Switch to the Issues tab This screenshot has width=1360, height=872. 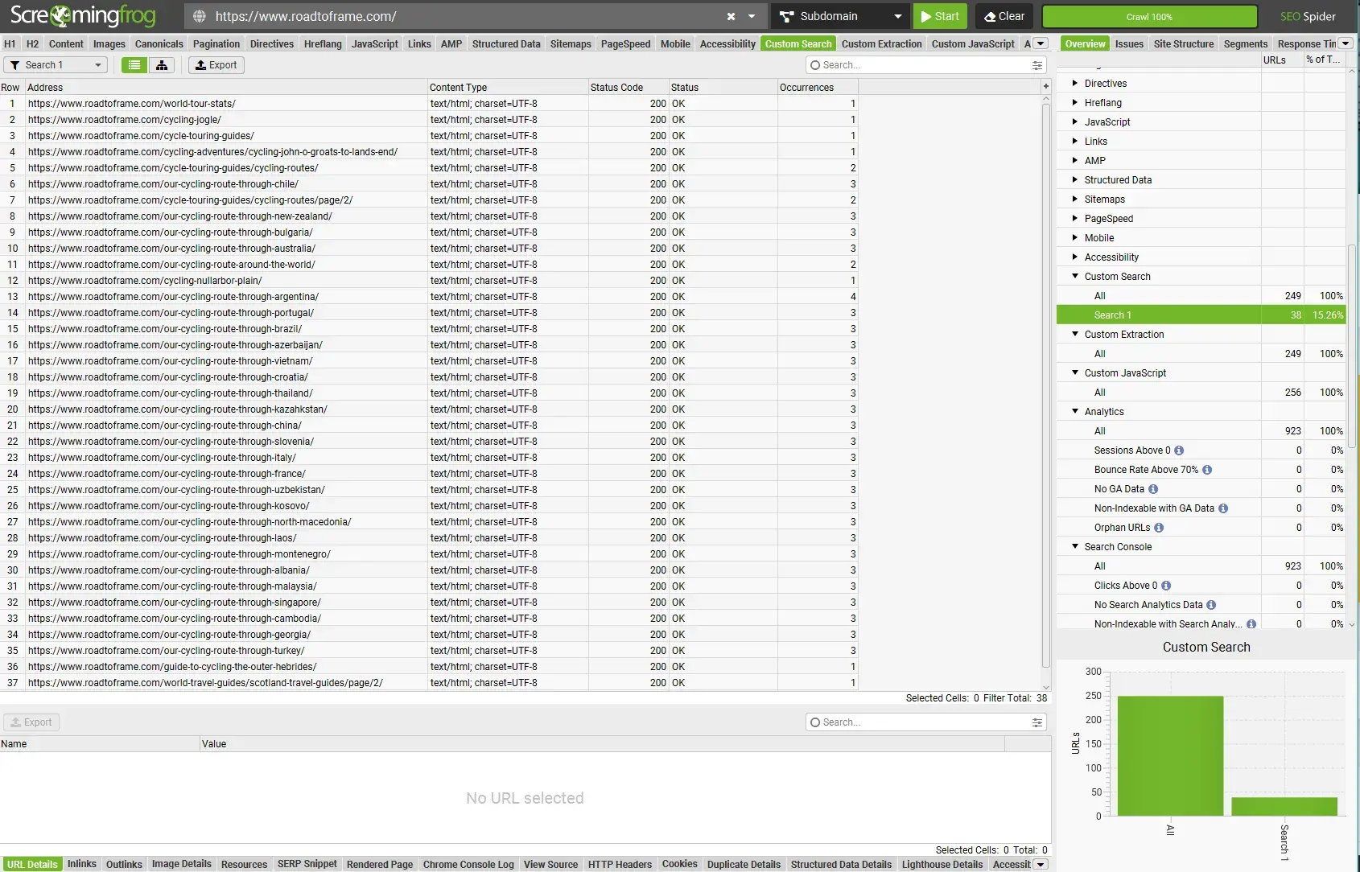coord(1129,43)
